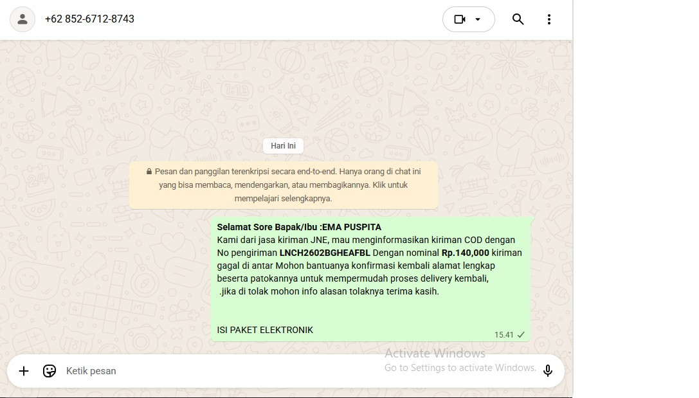This screenshot has height=398, width=699.
Task: Click the lock icon in encryption notice
Action: 149,171
